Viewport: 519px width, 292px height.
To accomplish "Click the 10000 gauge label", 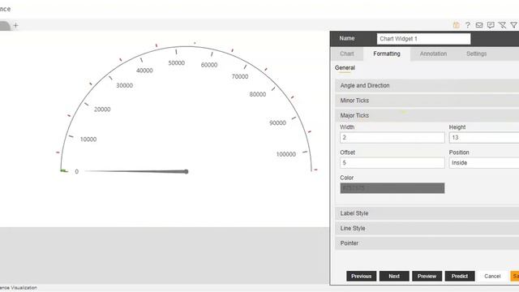I will point(88,140).
